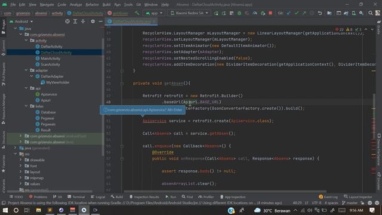The height and width of the screenshot is (215, 382).
Task: Open File Explorer from taskbar
Action: (x=38, y=210)
